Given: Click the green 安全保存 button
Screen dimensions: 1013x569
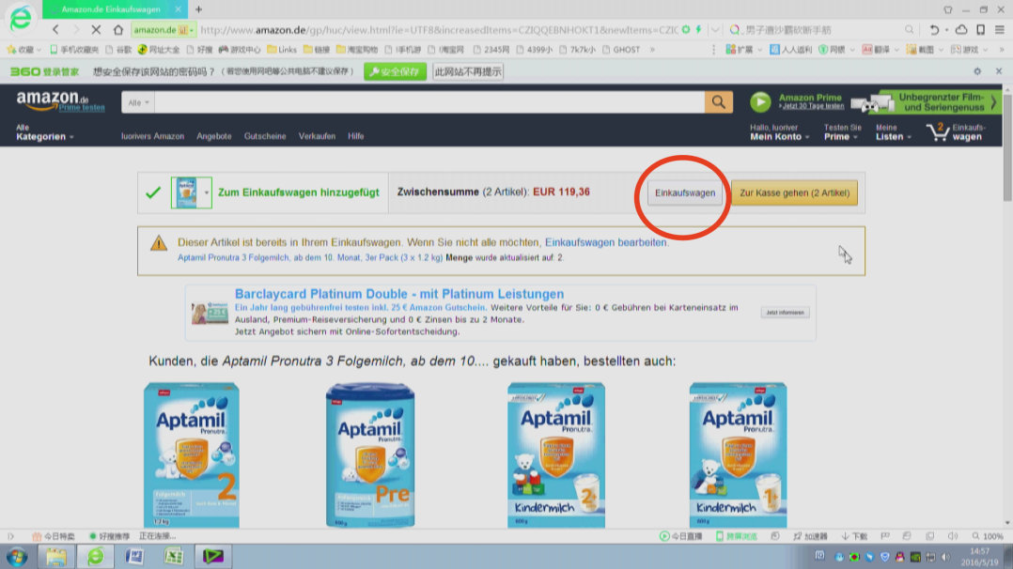Looking at the screenshot, I should 395,71.
